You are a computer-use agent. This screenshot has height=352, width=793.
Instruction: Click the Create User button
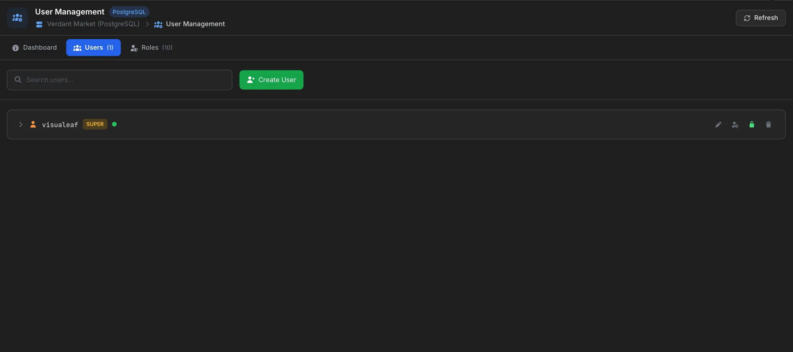point(271,80)
